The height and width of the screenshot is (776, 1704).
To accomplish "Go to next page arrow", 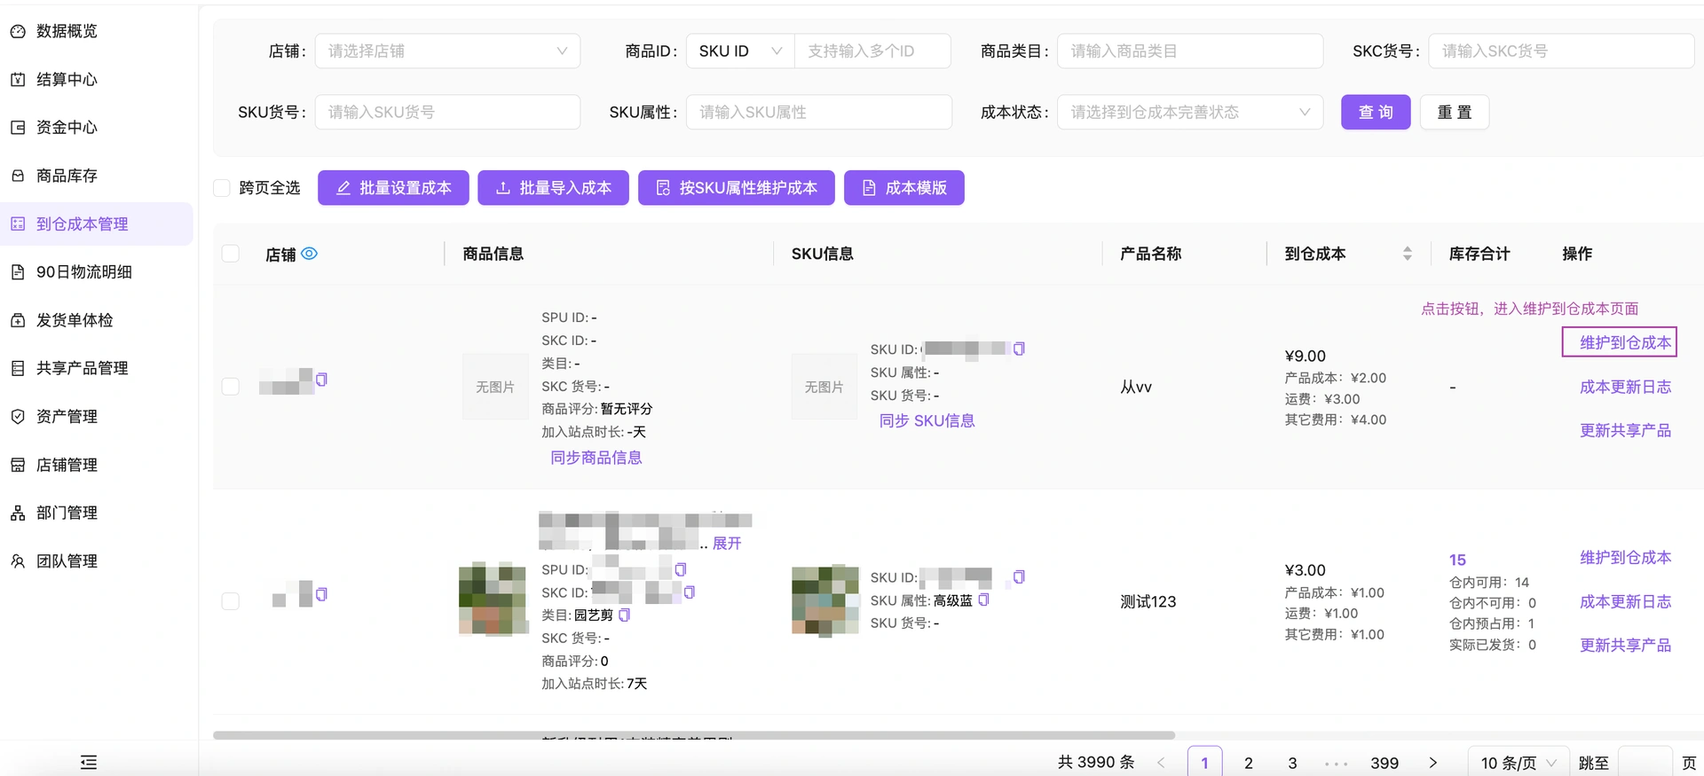I will [x=1432, y=763].
